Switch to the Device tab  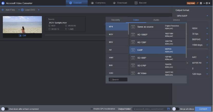tap(177, 20)
